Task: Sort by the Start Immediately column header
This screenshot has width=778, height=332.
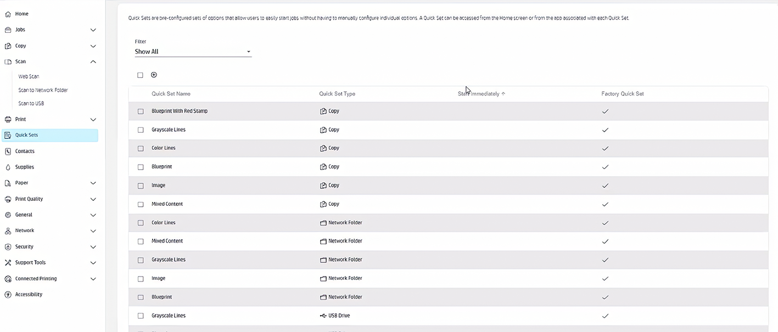Action: [x=480, y=93]
